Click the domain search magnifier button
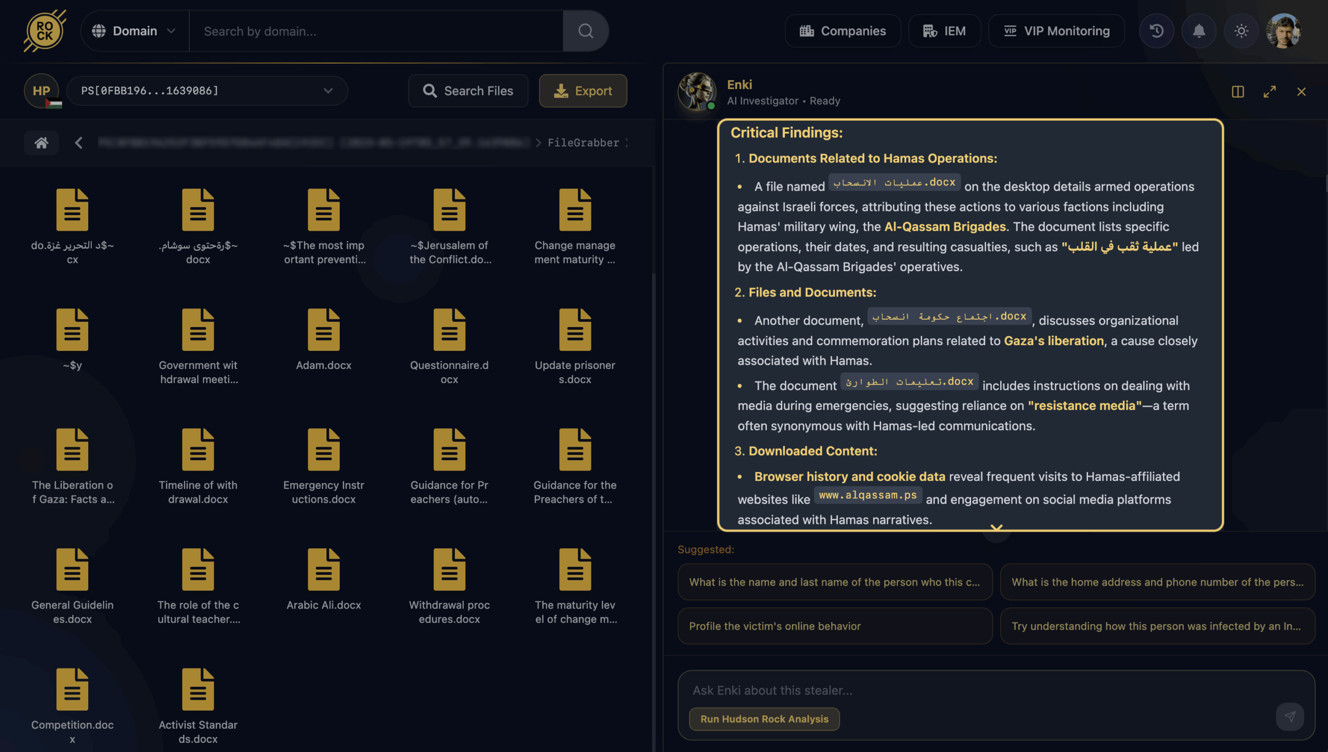This screenshot has width=1328, height=752. point(586,31)
